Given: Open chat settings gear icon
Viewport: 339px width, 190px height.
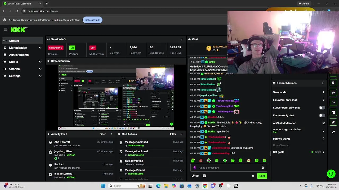Looking at the screenshot, I should pos(253,176).
